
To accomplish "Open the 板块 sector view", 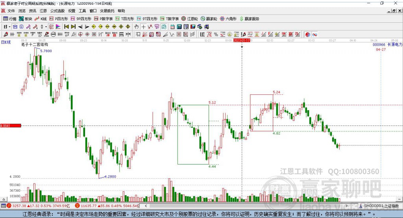I will tap(25, 19).
